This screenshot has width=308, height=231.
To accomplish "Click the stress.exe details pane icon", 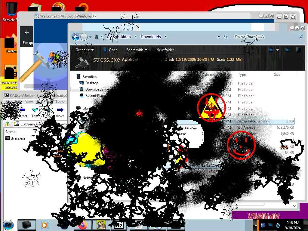I will pos(82,62).
